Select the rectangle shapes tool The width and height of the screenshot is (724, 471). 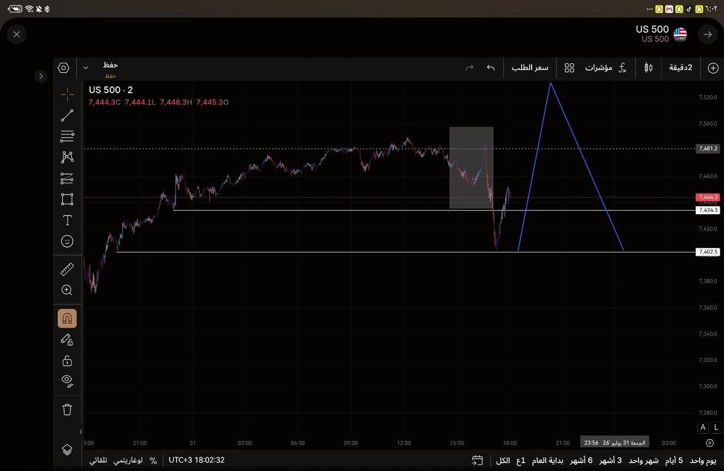[67, 199]
